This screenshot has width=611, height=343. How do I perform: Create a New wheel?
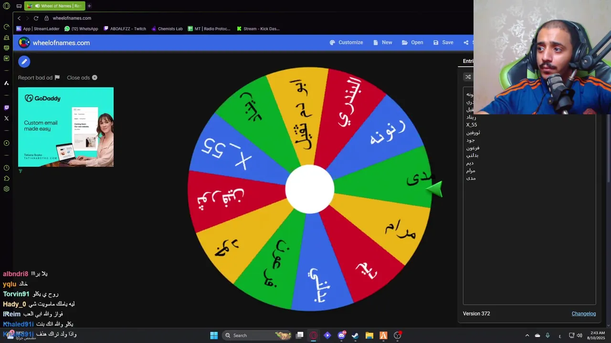tap(382, 42)
